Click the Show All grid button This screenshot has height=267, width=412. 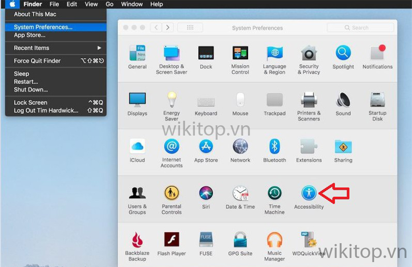190,28
